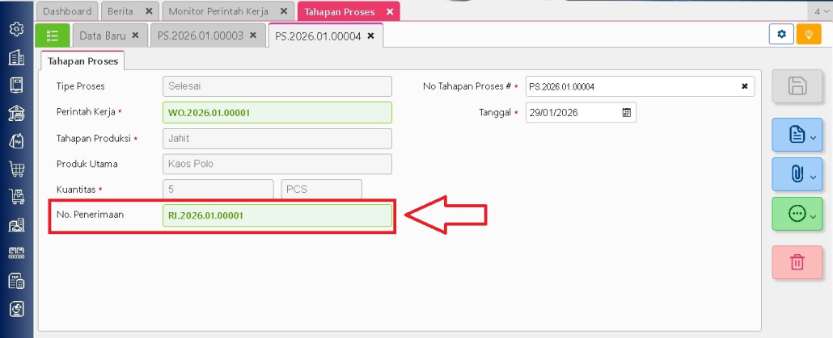This screenshot has width=833, height=338.
Task: Close the Data Baru tab
Action: click(135, 36)
